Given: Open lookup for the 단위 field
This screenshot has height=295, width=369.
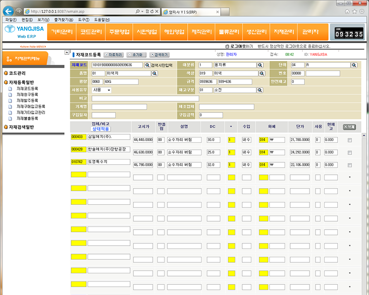Looking at the screenshot, I should pyautogui.click(x=354, y=65).
